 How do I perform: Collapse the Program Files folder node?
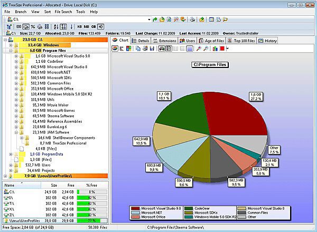coord(11,51)
